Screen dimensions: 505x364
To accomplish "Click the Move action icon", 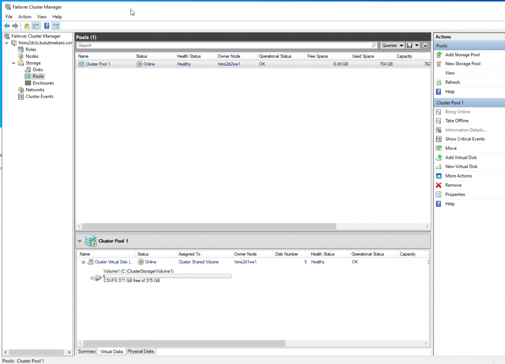I will (438, 148).
